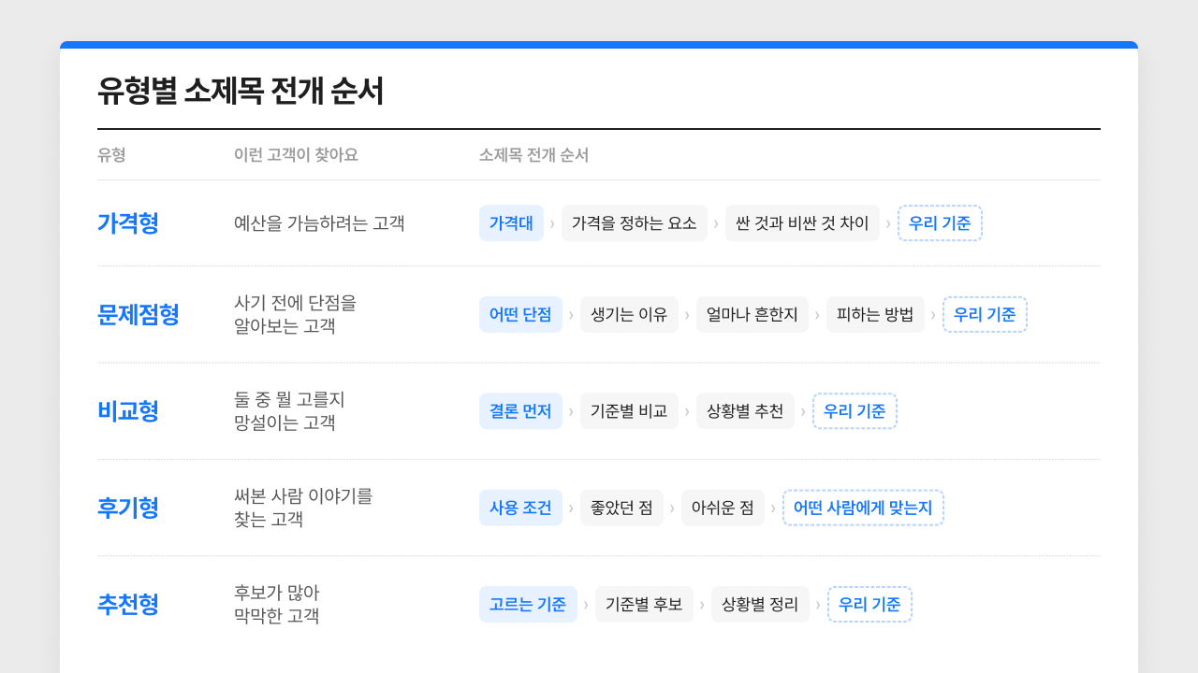Click the title 유형별 소제목 전개 순서
This screenshot has height=673, width=1198.
(x=241, y=92)
